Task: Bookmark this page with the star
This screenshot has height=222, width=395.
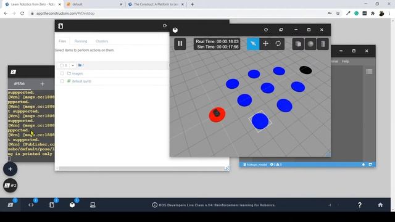Action: tap(338, 14)
